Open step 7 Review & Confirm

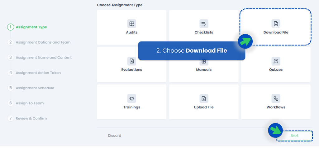pyautogui.click(x=31, y=118)
